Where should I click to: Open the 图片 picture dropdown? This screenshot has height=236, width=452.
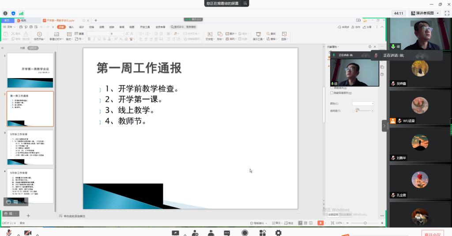click(230, 34)
